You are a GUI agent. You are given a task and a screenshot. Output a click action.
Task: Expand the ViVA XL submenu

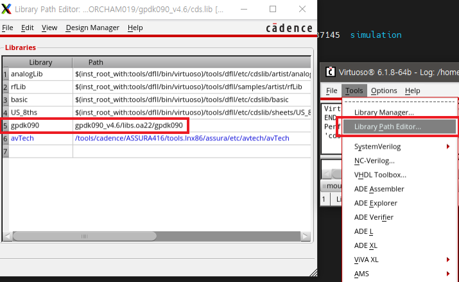(399, 260)
